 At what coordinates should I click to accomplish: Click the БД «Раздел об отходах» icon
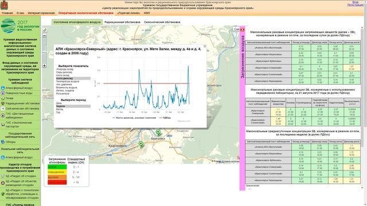[3, 176]
